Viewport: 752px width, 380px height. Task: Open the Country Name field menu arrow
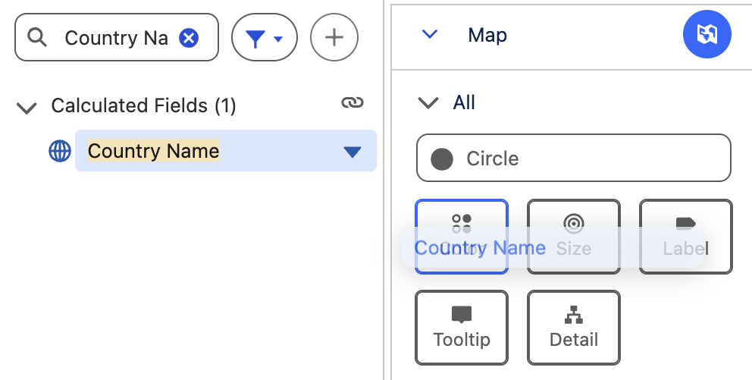(352, 152)
